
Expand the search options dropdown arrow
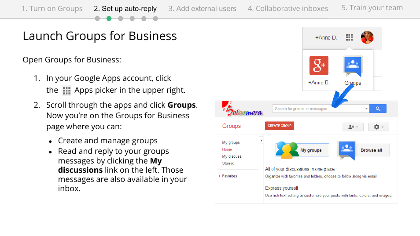coord(366,109)
